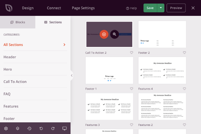Favorite the Features 3 section heart
This screenshot has width=201, height=134.
point(132,125)
